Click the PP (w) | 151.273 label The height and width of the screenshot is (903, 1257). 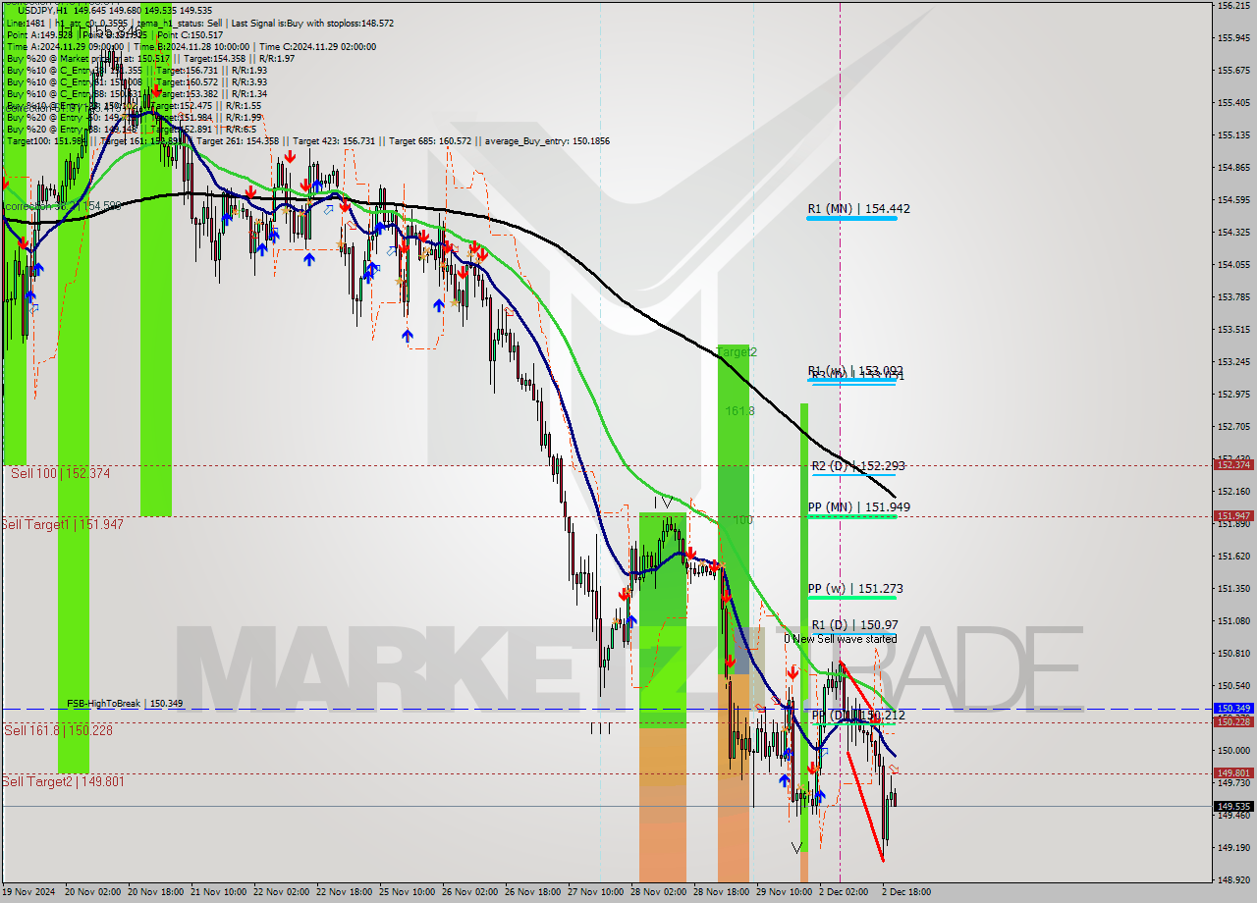855,589
